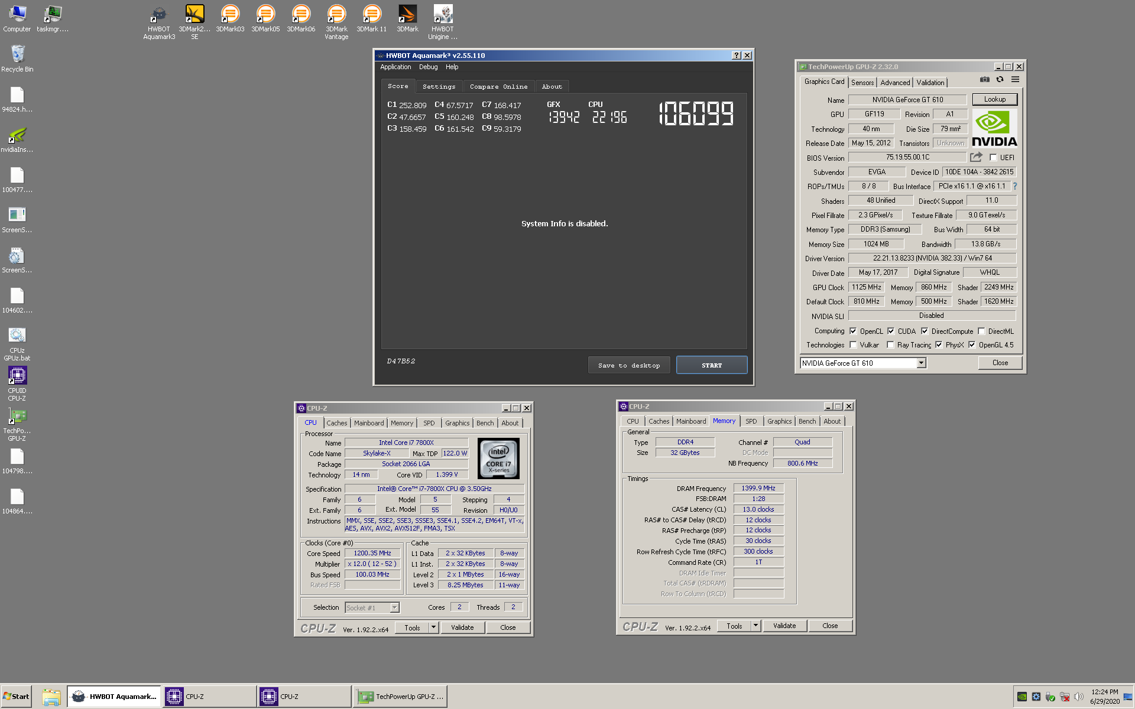Open Windows Explorer from taskbar

tap(51, 697)
